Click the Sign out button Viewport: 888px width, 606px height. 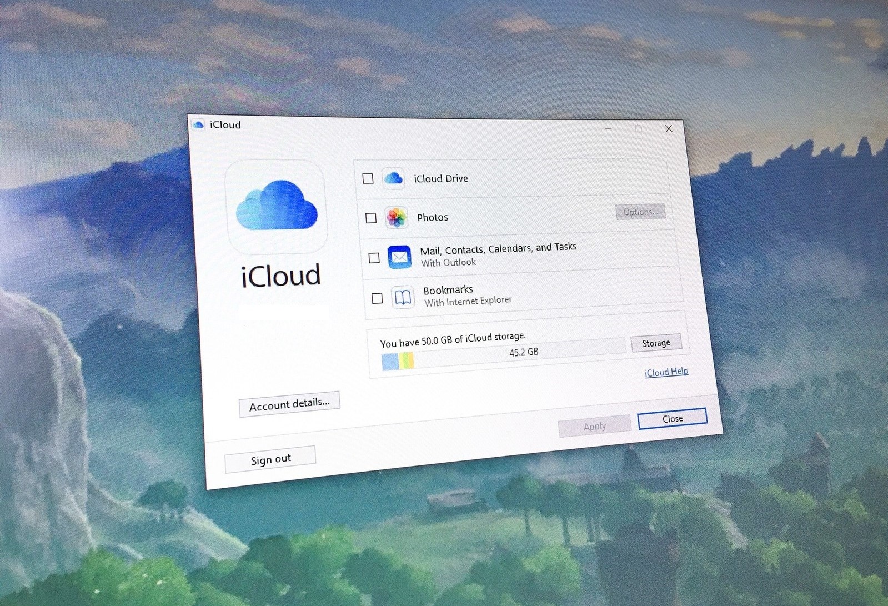pyautogui.click(x=270, y=459)
